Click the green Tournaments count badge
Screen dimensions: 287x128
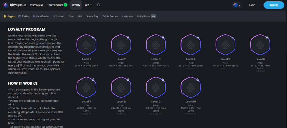[66, 5]
